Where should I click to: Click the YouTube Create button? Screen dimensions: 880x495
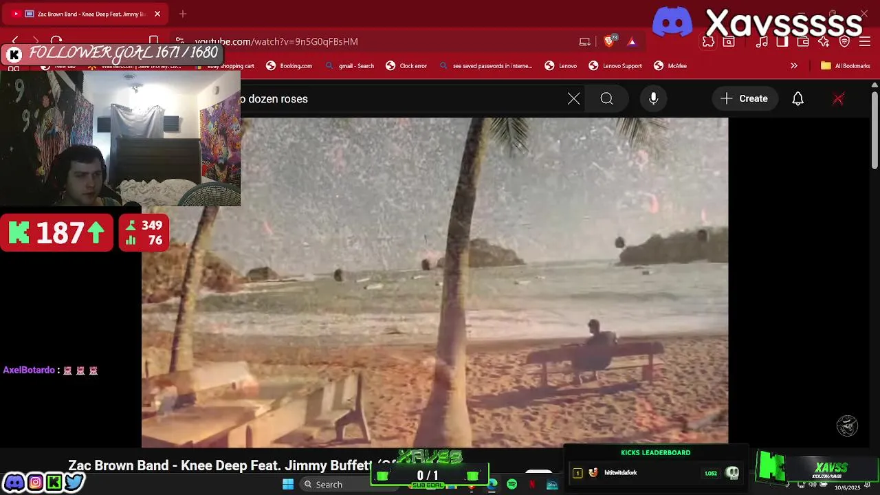[x=745, y=99]
